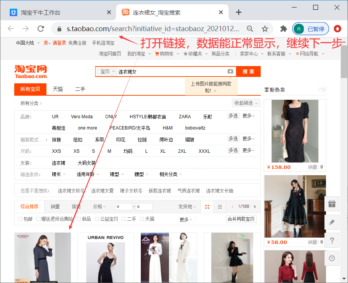Open the clock history icon in sidebar
The width and height of the screenshot is (348, 283).
point(332,258)
